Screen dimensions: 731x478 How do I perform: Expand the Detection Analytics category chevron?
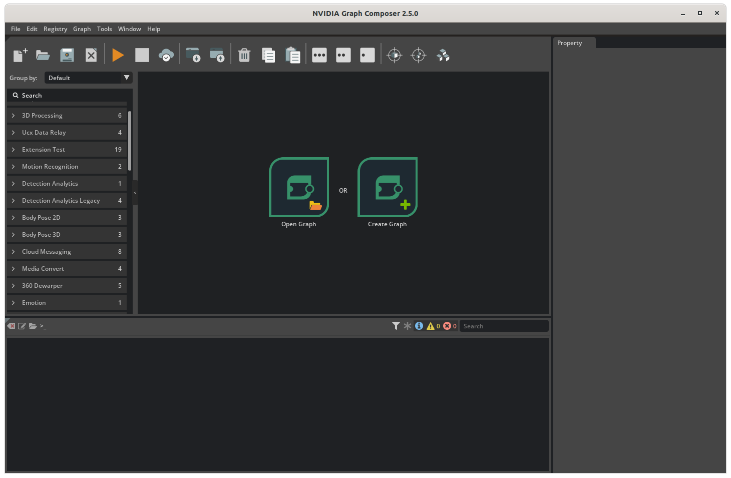[13, 184]
